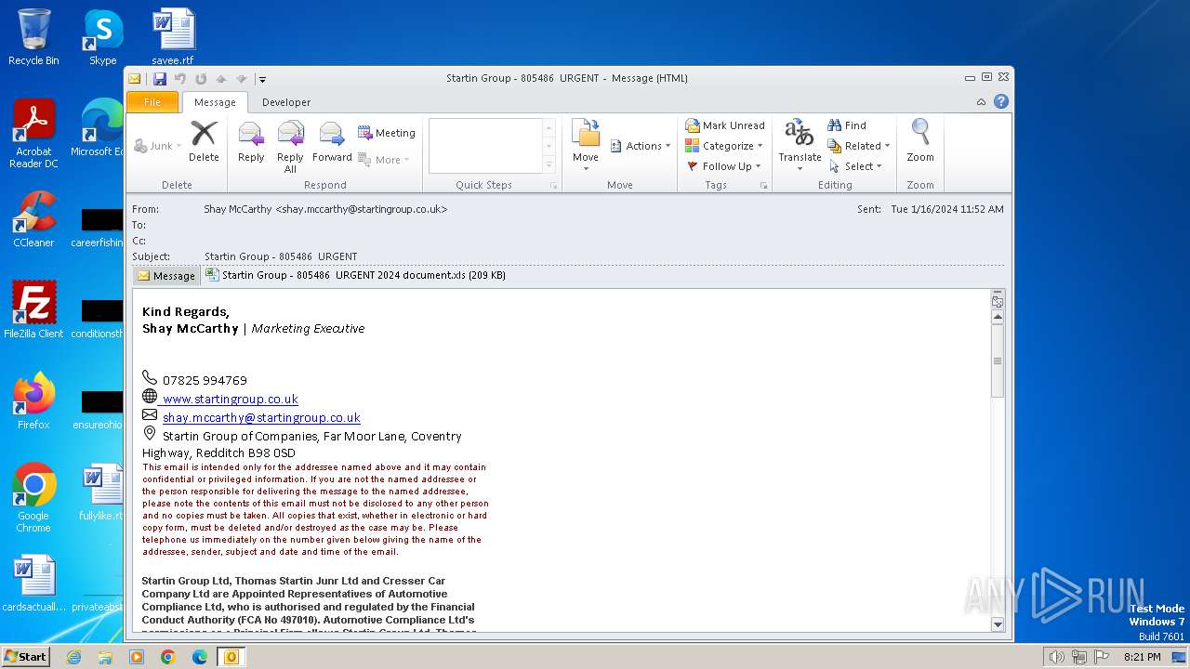Open the xls attachment file
1190x669 pixels.
[x=355, y=275]
